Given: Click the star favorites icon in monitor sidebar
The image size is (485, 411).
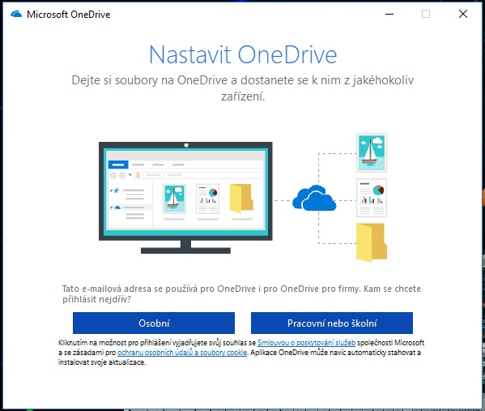Looking at the screenshot, I should click(117, 191).
